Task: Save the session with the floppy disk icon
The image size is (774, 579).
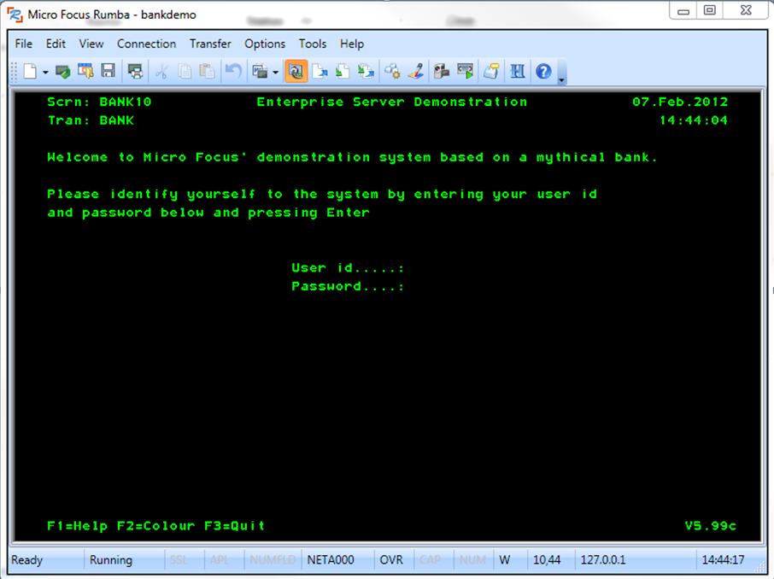Action: point(108,72)
